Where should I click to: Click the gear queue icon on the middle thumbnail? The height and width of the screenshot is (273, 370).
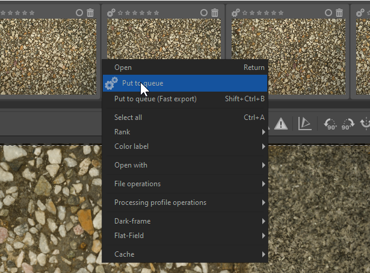(x=111, y=13)
